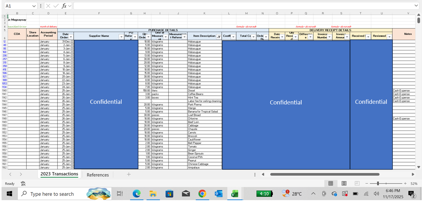This screenshot has width=422, height=202.
Task: Launch Microsoft Edge from the taskbar
Action: pos(137,194)
